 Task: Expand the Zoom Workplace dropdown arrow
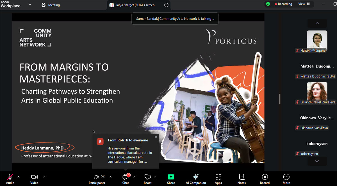[x=30, y=5]
